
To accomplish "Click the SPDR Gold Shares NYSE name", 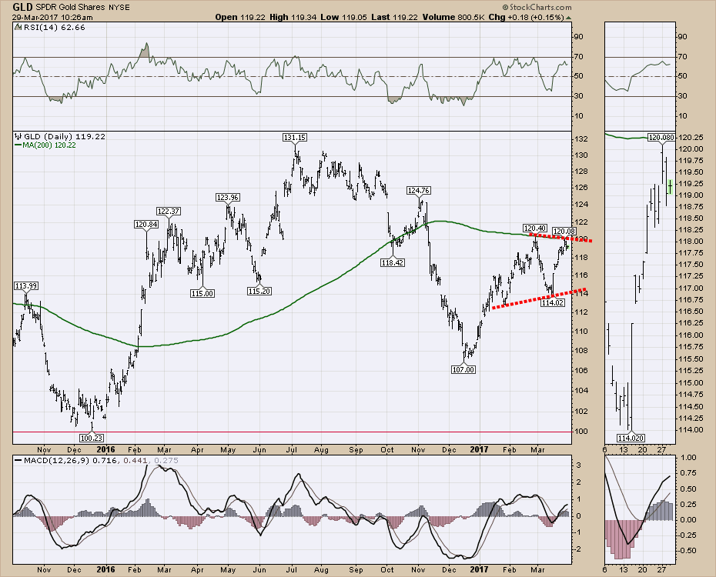I will point(82,7).
